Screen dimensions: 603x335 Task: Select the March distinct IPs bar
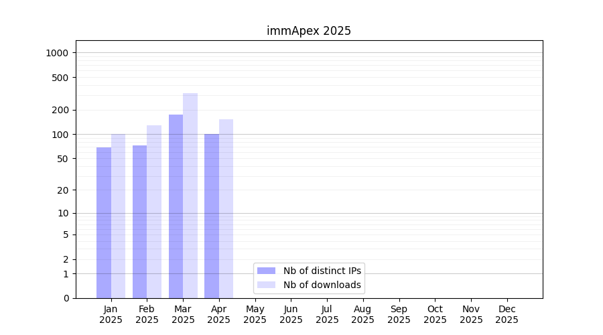pos(176,206)
